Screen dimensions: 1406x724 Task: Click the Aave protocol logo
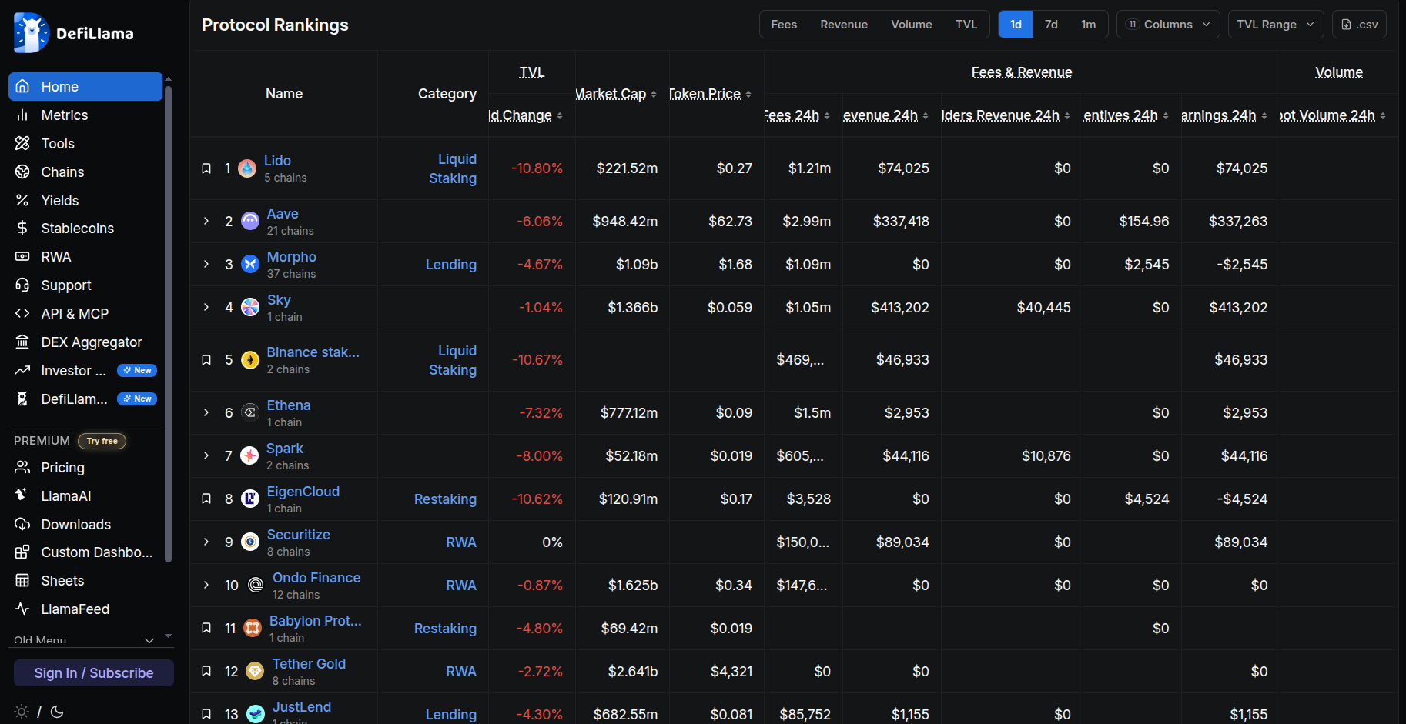[x=250, y=222]
